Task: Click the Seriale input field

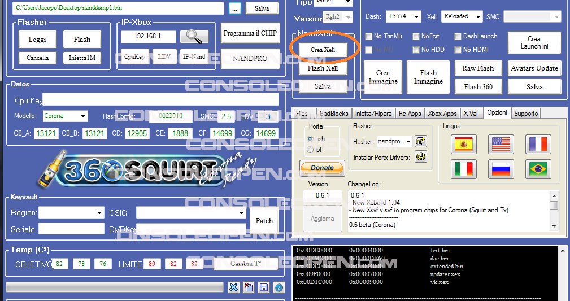Action: [72, 229]
